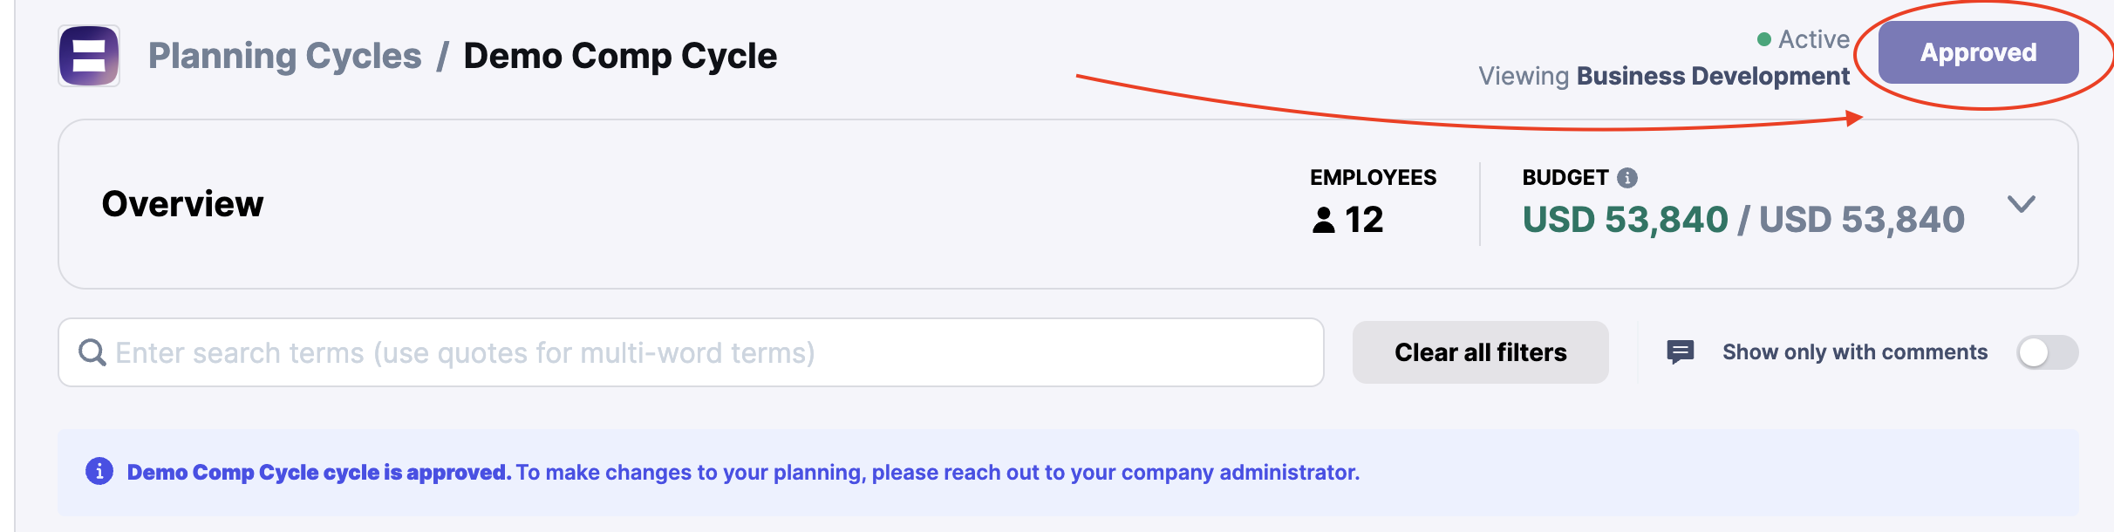The width and height of the screenshot is (2114, 532).
Task: Click the Clear all filters button
Action: point(1481,352)
